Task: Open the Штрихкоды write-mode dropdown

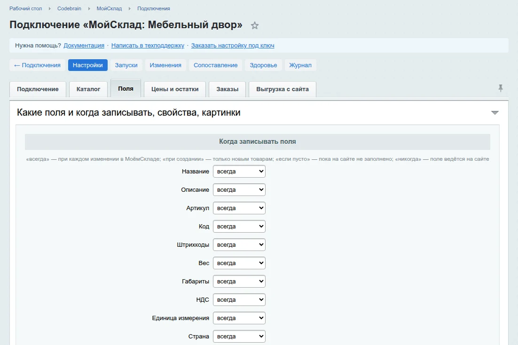Action: pos(239,245)
